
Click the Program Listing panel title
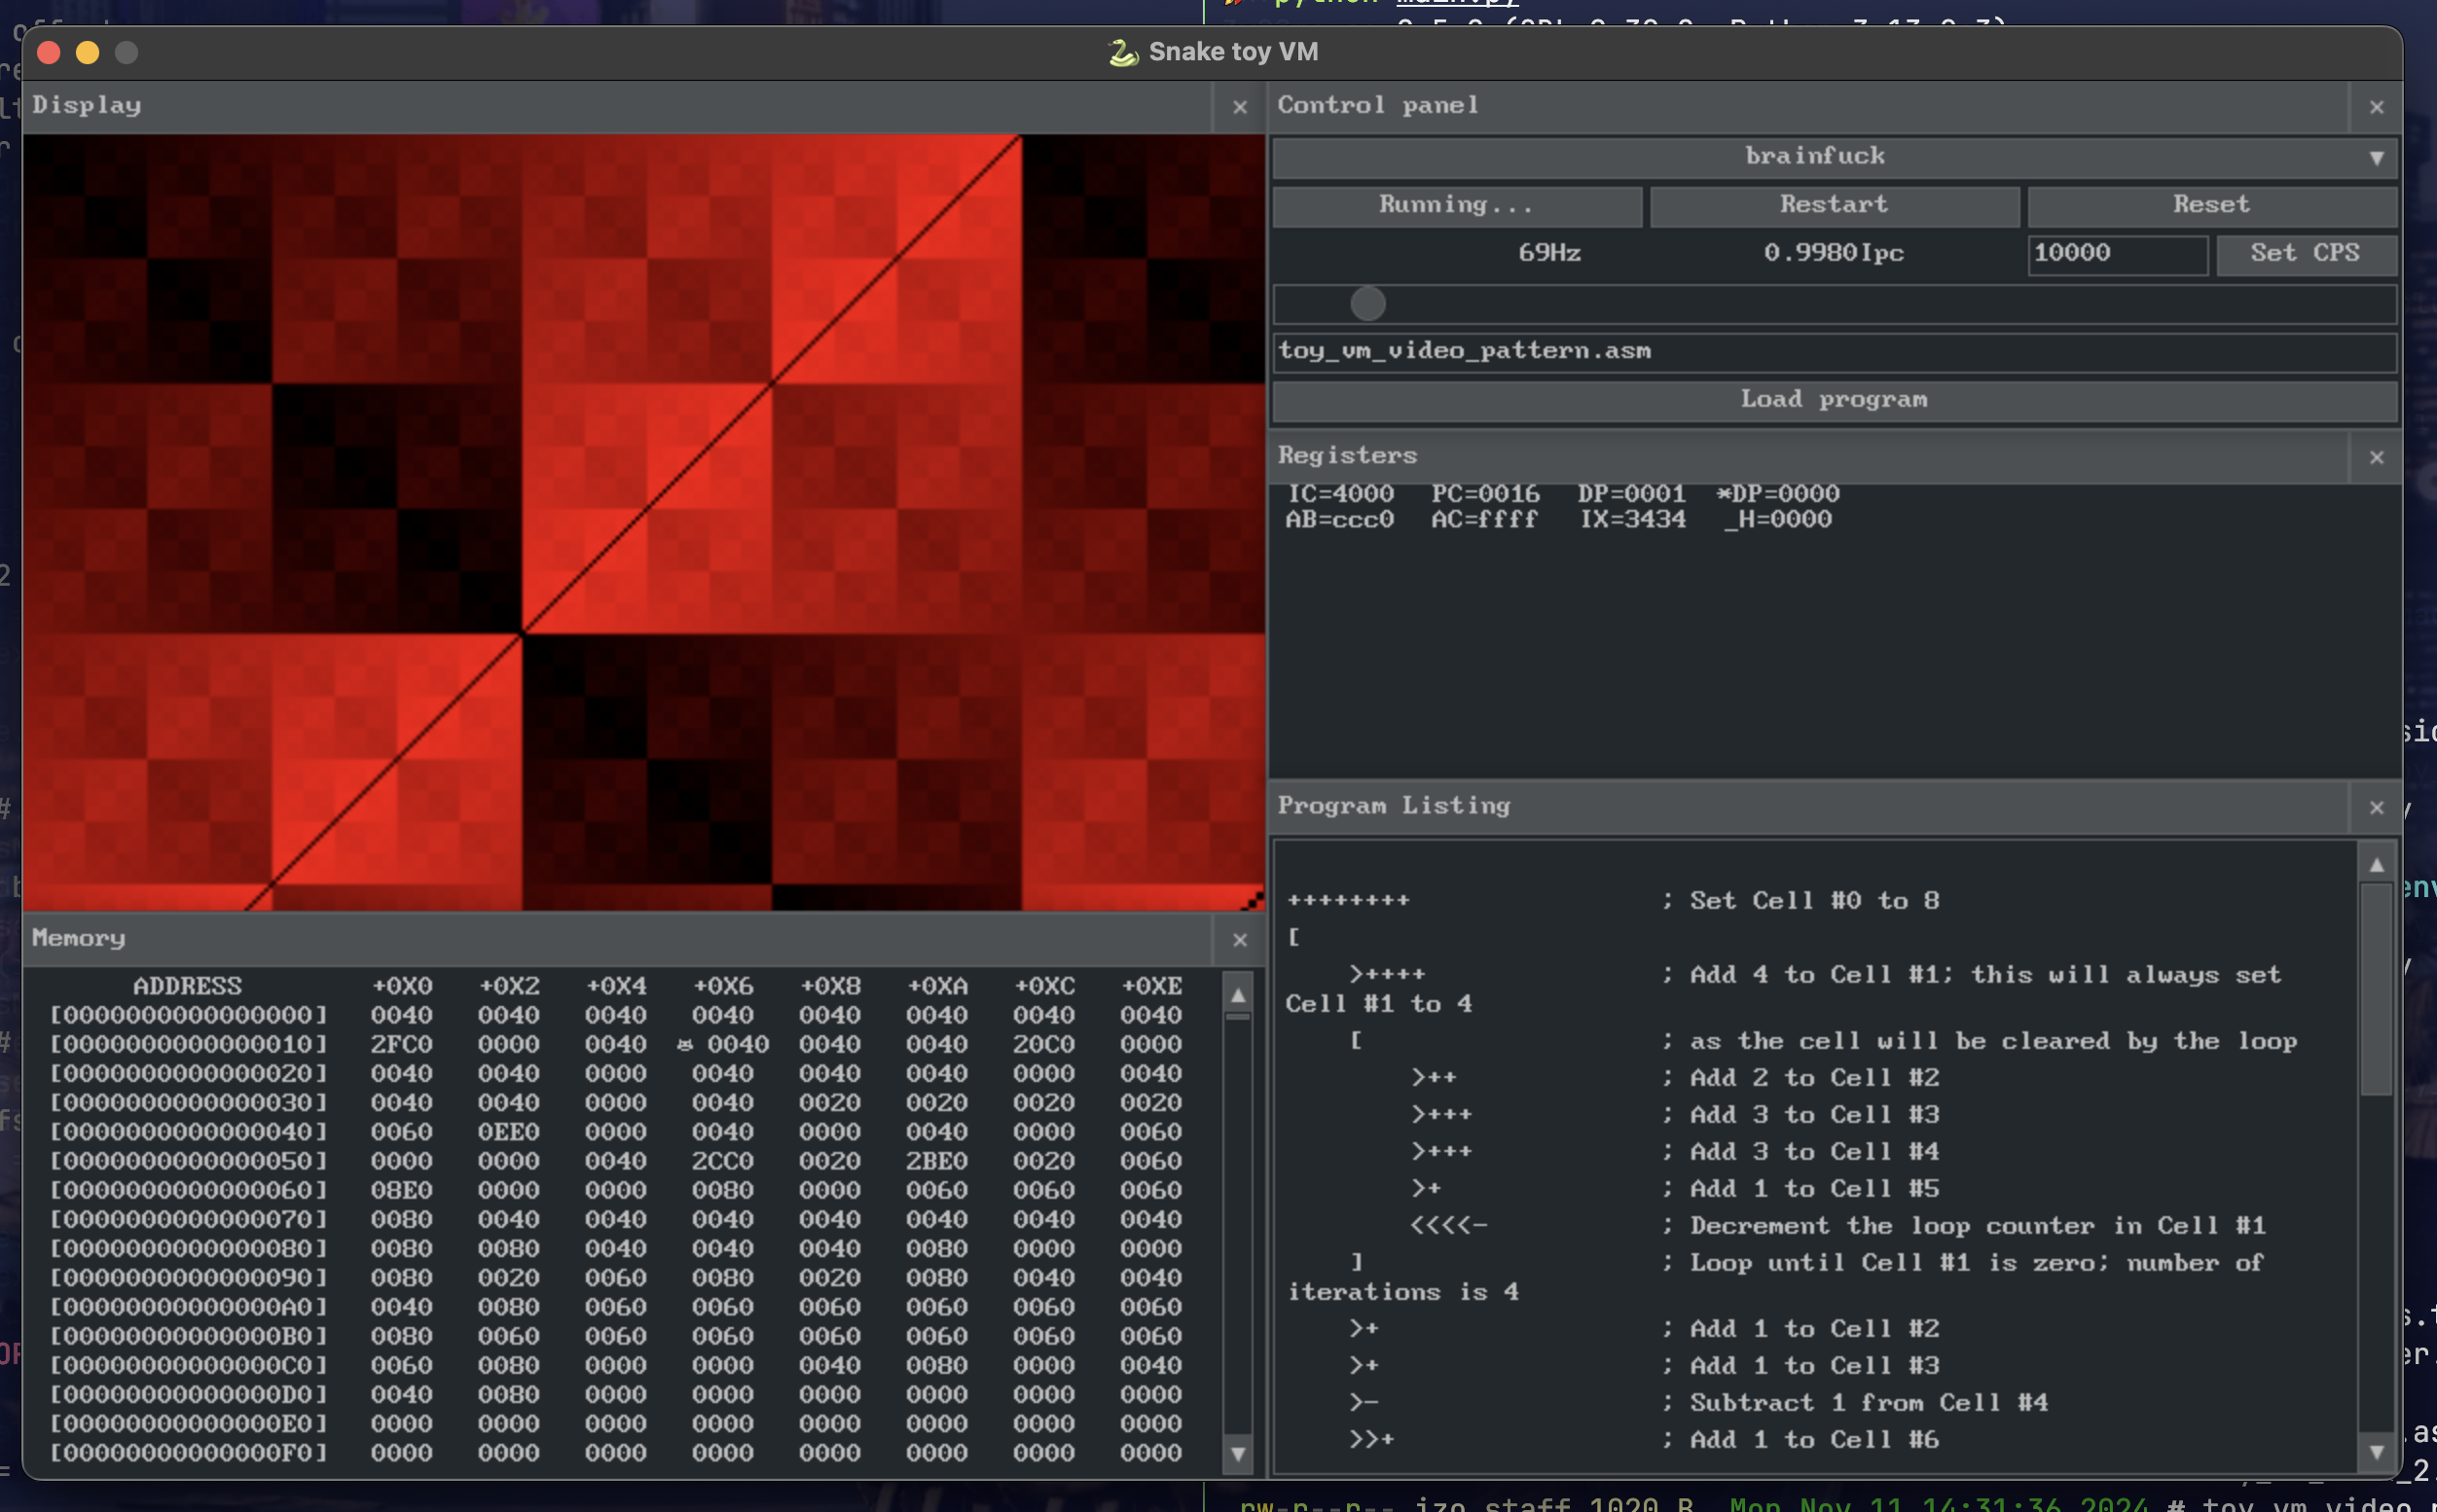coord(1393,805)
